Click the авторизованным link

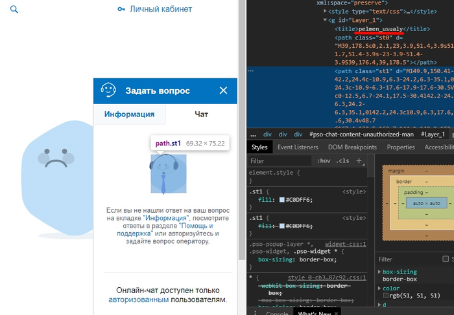139,300
